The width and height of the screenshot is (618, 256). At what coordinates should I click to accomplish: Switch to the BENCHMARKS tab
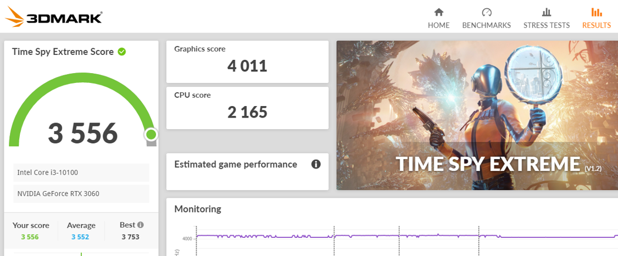pos(486,18)
